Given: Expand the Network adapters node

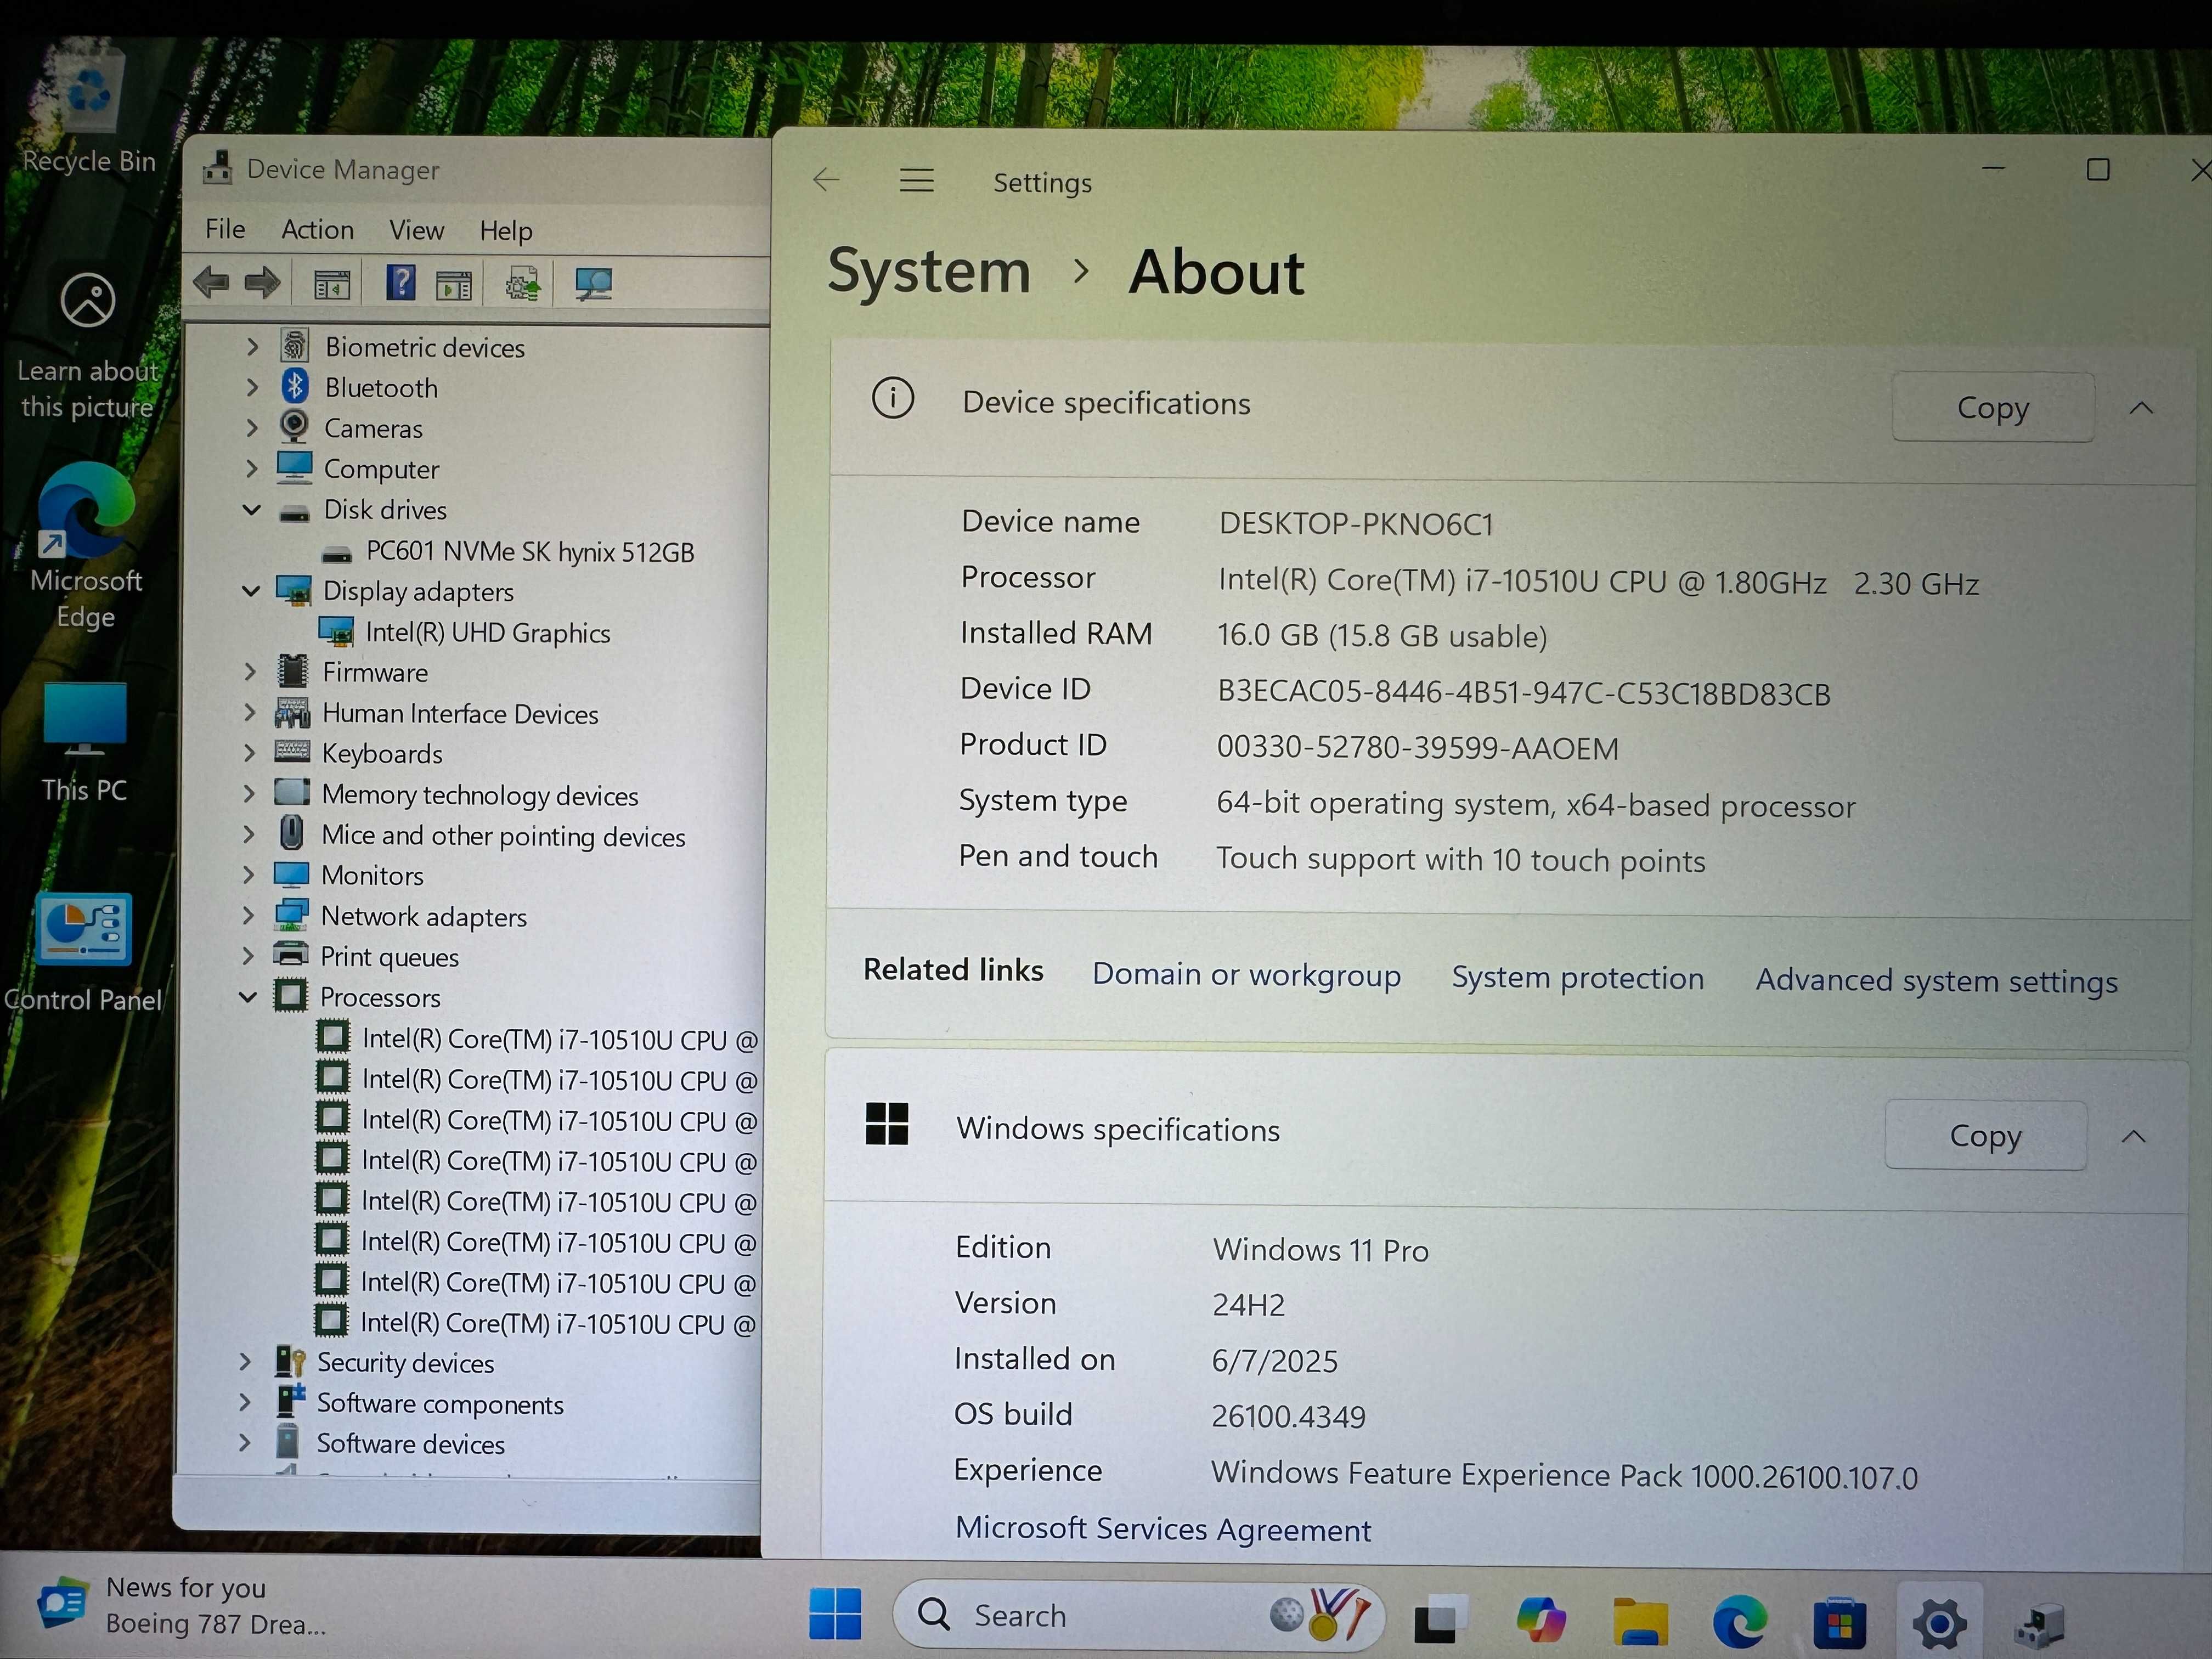Looking at the screenshot, I should pos(249,915).
